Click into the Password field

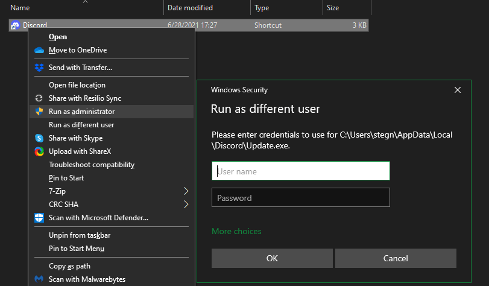pyautogui.click(x=300, y=198)
